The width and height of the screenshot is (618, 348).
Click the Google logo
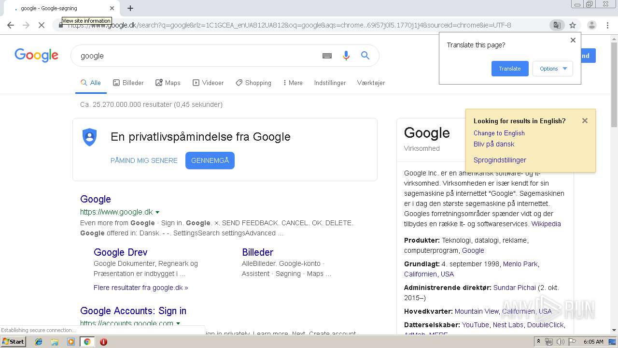(x=36, y=55)
